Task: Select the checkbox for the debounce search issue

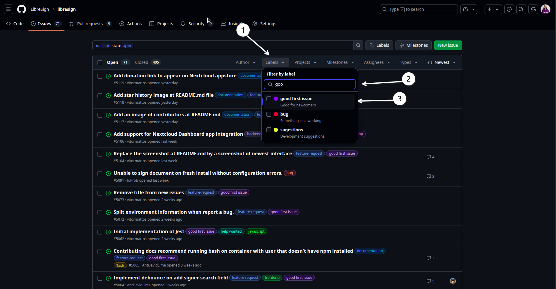Action: pyautogui.click(x=100, y=278)
